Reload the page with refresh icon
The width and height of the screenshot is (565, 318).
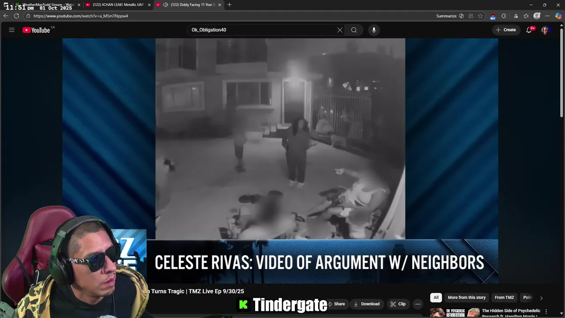tap(16, 16)
